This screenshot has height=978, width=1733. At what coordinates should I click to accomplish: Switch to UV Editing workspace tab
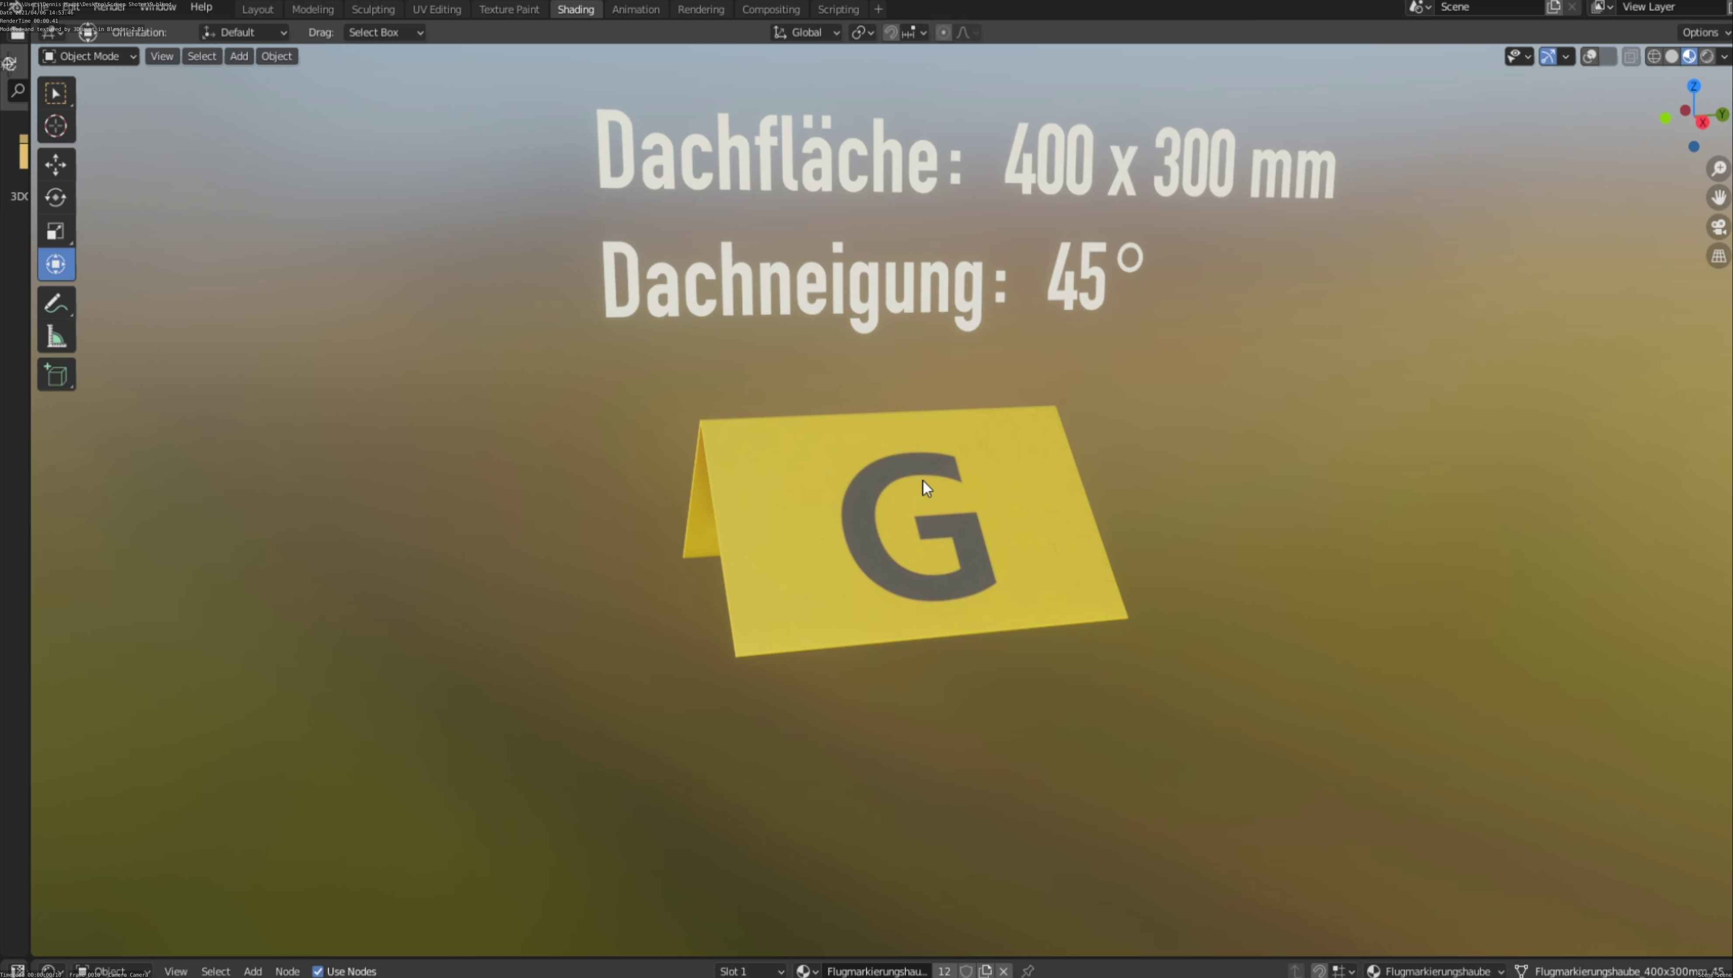pyautogui.click(x=437, y=10)
